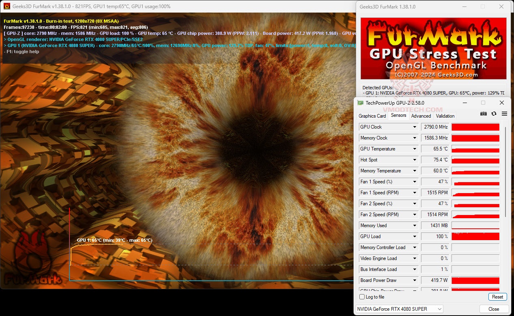The image size is (514, 316).
Task: Click the Detected GPUs label in FurMark
Action: (x=378, y=88)
